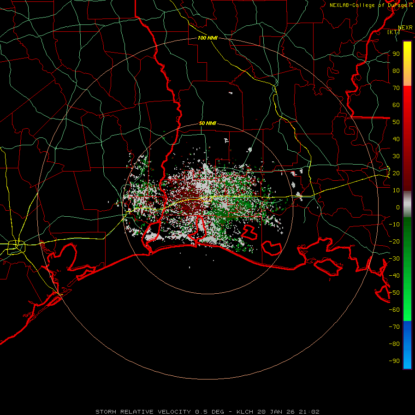This screenshot has height=415, width=415.
Task: Click "0.5 DEG" in the bottom caption
Action: coord(210,412)
